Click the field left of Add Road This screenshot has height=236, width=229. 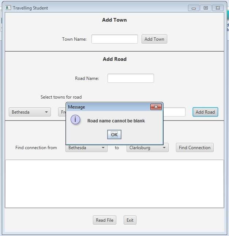coord(174,112)
